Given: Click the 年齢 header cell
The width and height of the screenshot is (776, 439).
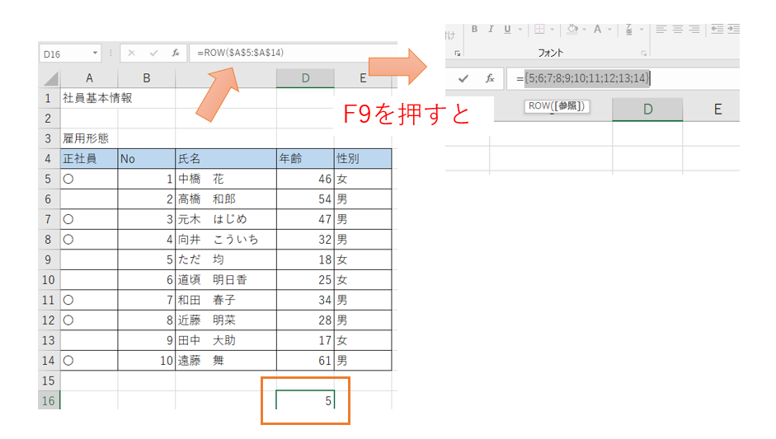Looking at the screenshot, I should pos(305,159).
